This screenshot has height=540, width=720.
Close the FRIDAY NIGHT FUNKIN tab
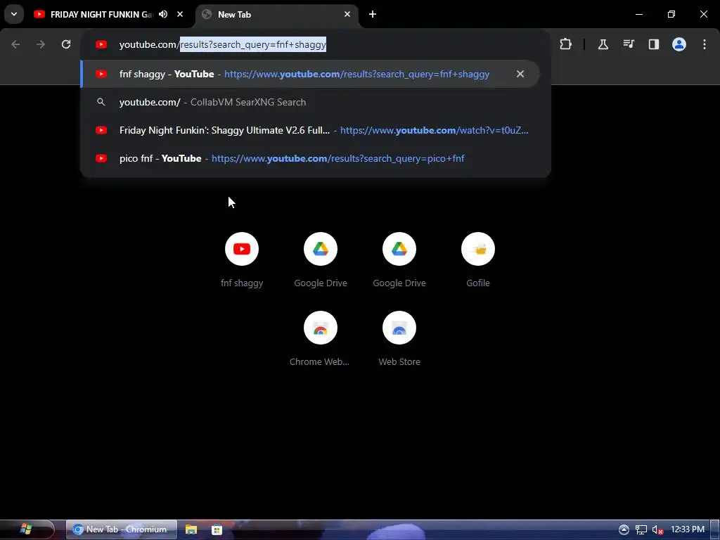(180, 14)
